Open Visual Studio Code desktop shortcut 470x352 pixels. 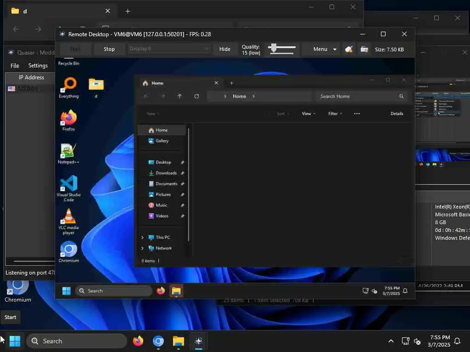click(x=69, y=188)
